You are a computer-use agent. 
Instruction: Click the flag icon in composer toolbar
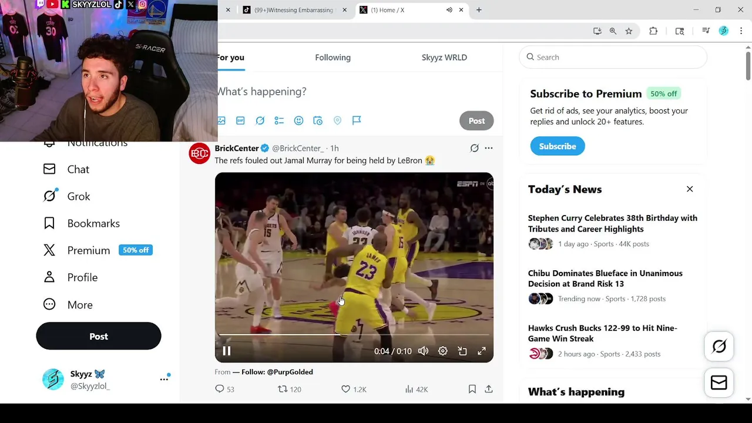point(357,120)
